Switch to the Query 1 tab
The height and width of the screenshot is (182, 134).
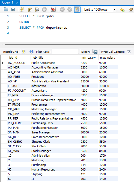pos(8,2)
